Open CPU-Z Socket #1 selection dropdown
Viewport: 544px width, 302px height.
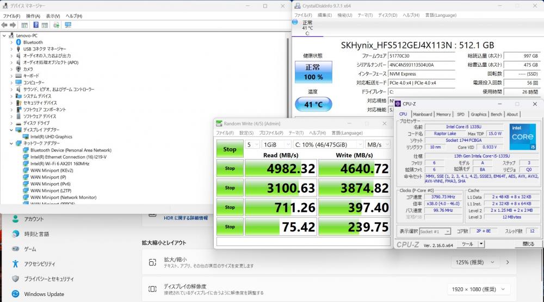point(435,231)
